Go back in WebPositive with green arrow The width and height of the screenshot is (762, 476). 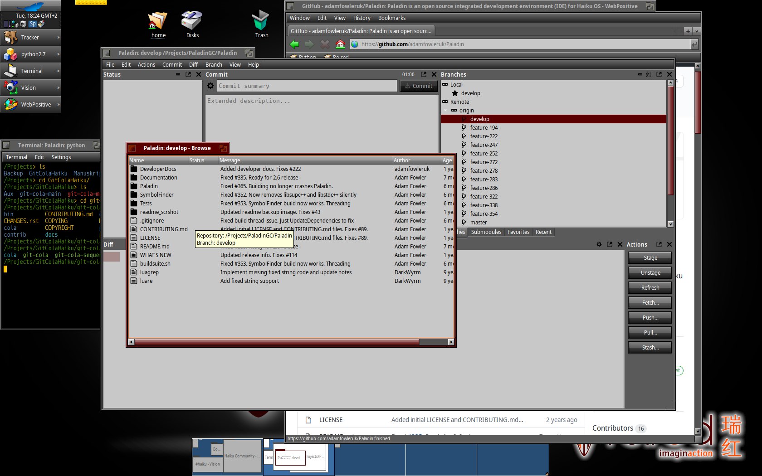click(294, 44)
